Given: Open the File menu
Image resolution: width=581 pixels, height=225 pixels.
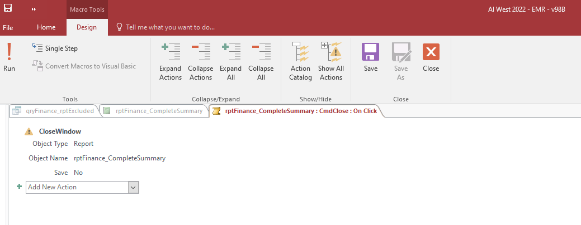Looking at the screenshot, I should [x=8, y=28].
